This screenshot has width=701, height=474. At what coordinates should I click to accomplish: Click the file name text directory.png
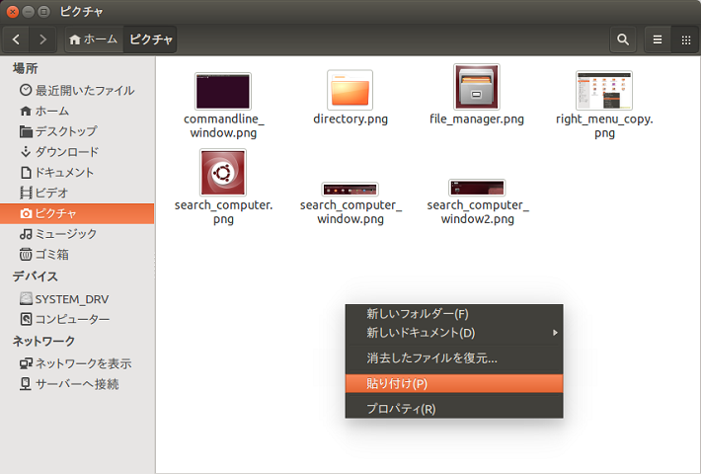(x=350, y=118)
